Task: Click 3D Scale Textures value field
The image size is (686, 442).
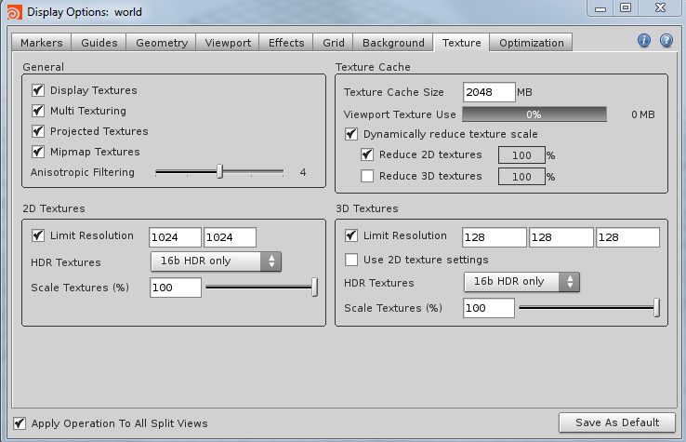Action: pyautogui.click(x=489, y=308)
